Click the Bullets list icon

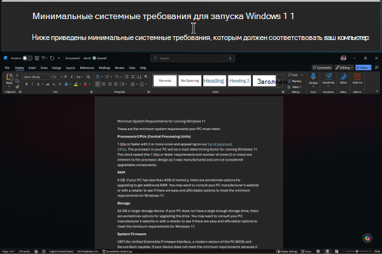[x=97, y=77]
